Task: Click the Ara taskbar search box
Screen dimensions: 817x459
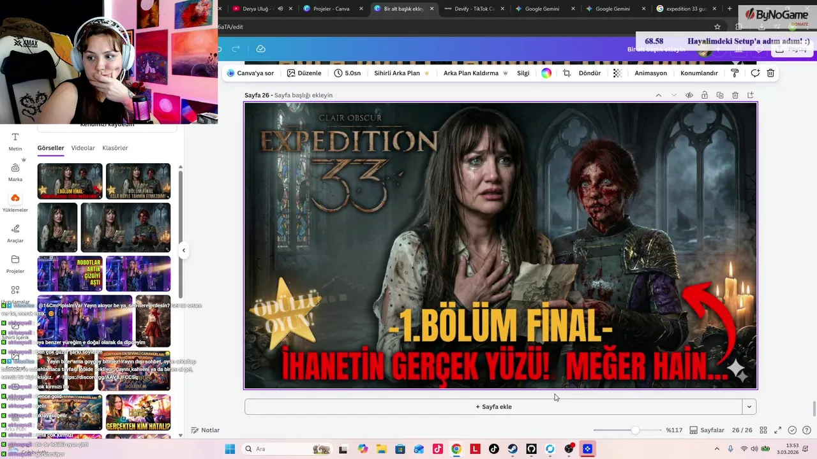Action: coord(287,449)
